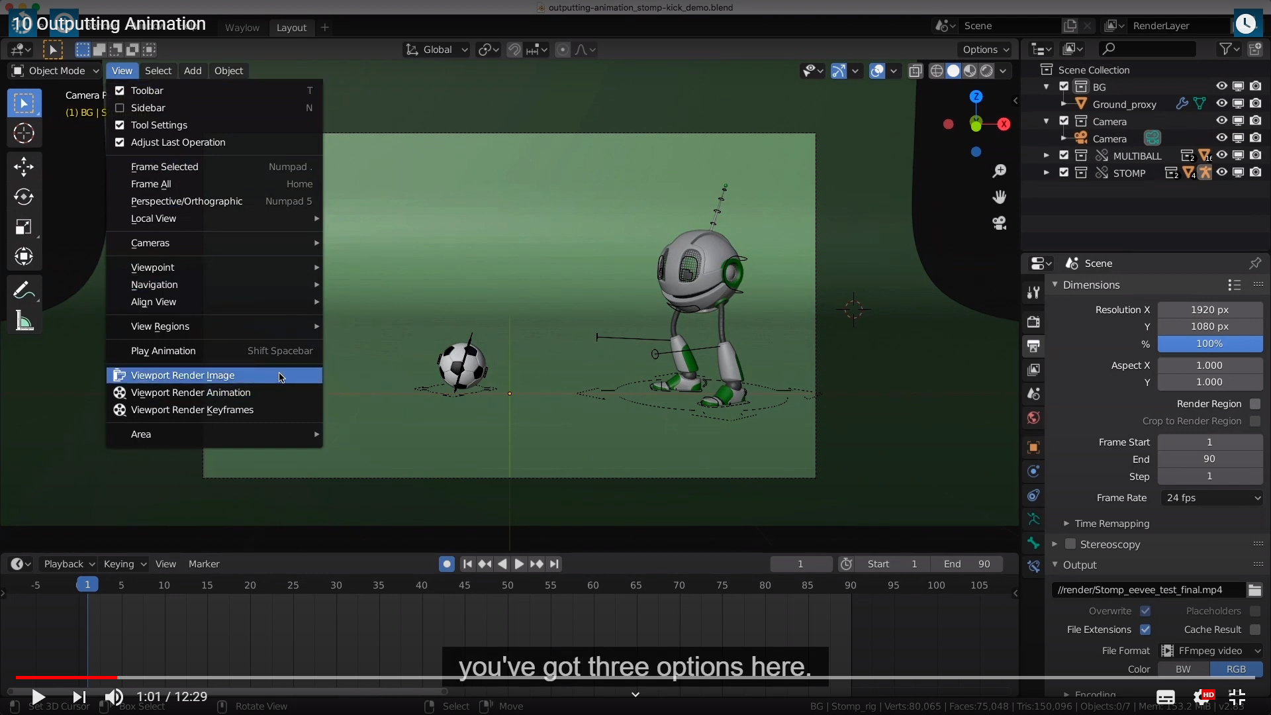Activate the Measure tool
This screenshot has height=715, width=1271.
pos(24,322)
